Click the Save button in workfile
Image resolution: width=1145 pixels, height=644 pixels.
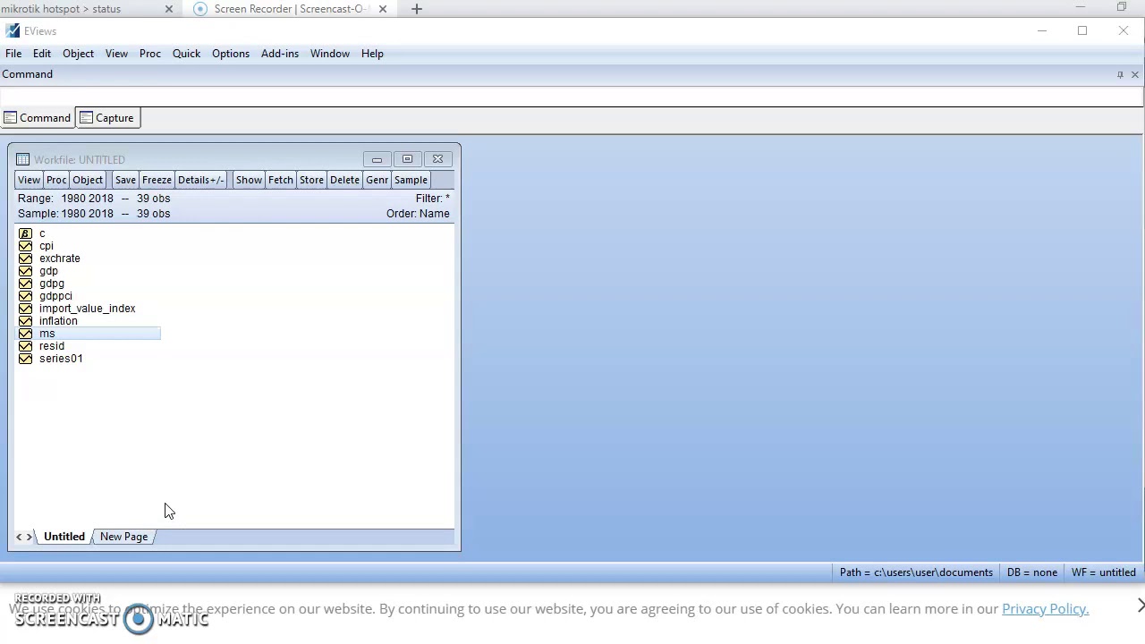(x=125, y=180)
